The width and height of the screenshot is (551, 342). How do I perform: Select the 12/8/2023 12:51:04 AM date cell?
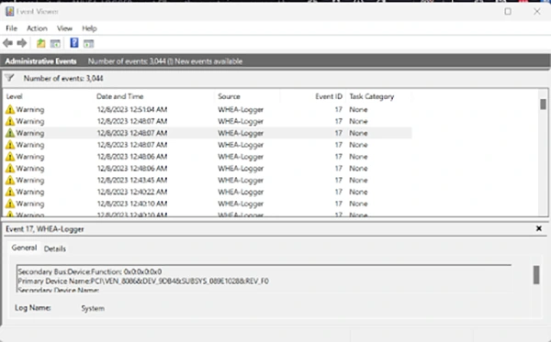(x=132, y=109)
